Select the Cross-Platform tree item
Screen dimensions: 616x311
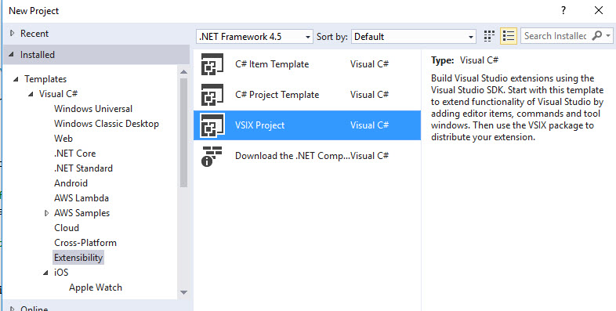[x=85, y=243]
